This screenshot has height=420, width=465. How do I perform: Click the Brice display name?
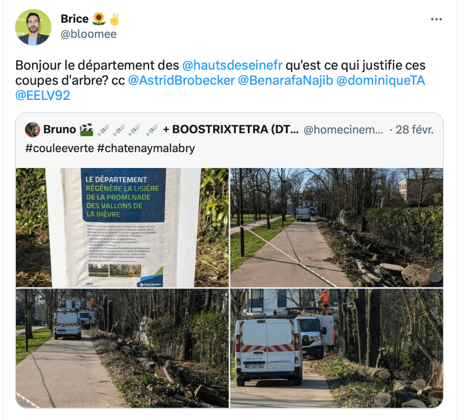[x=75, y=19]
